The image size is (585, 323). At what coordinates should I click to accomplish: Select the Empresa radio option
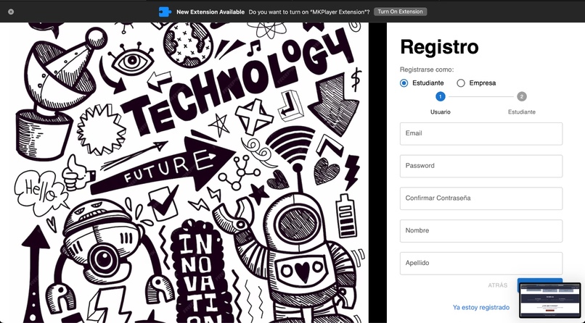[461, 83]
